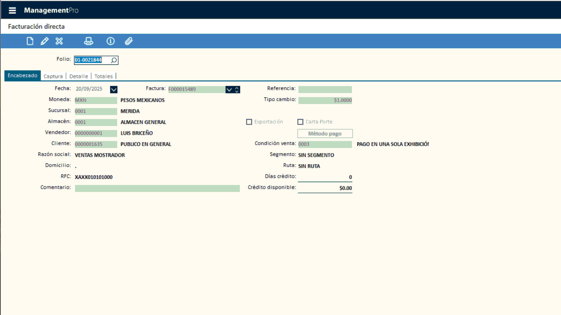Open the Detalle tab
Screen dimensions: 561x315
pyautogui.click(x=79, y=76)
